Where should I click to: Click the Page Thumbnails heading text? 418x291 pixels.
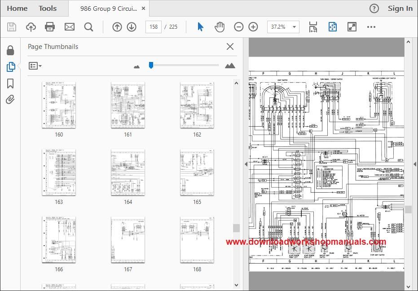coord(53,47)
